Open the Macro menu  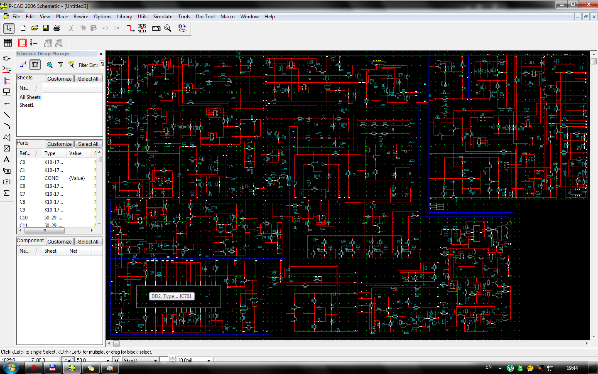[x=228, y=17]
